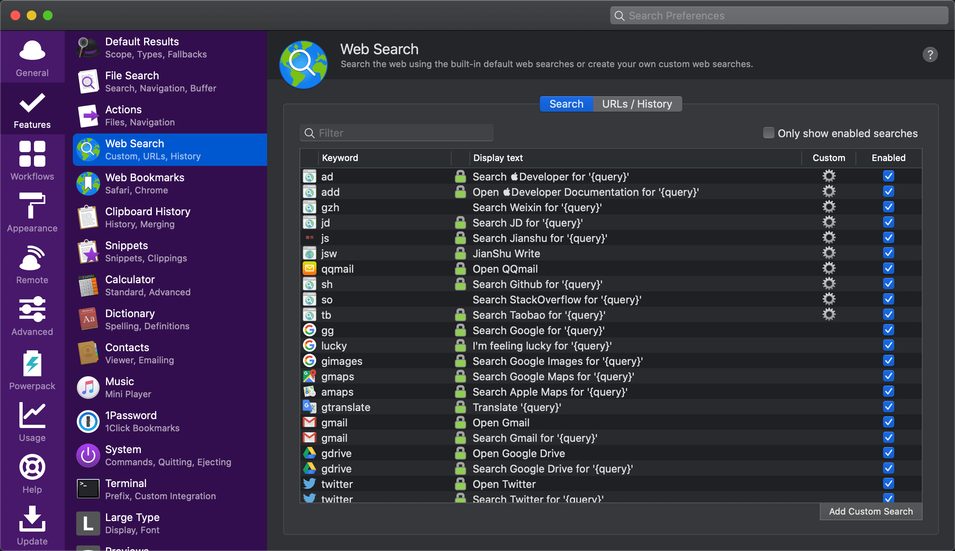
Task: Click the Google Translate icon beside 'gtranslate'
Action: point(310,407)
